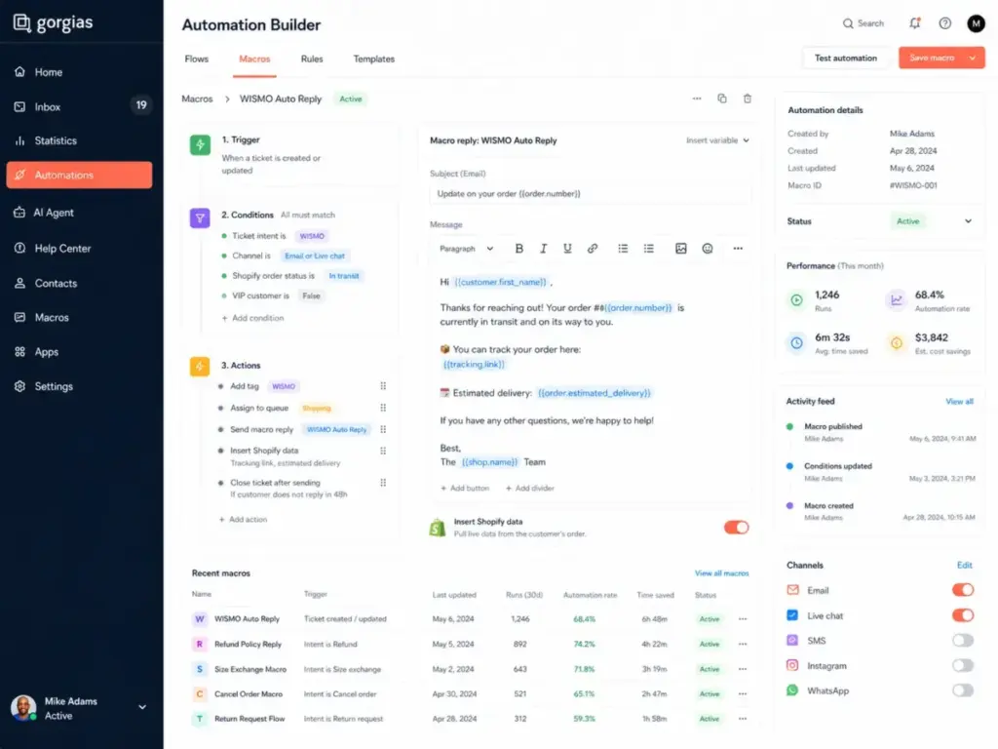This screenshot has width=998, height=749.
Task: Click the Search magnifier in header
Action: (x=848, y=23)
